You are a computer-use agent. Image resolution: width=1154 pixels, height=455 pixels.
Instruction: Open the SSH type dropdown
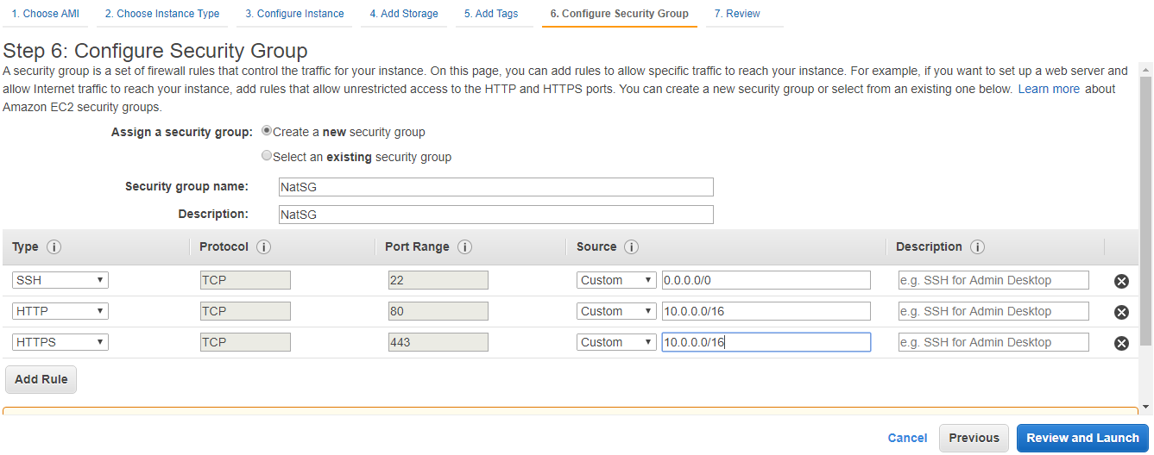coord(60,280)
